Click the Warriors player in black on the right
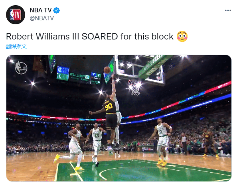Viewport: 237px width, 183px height. [209, 143]
